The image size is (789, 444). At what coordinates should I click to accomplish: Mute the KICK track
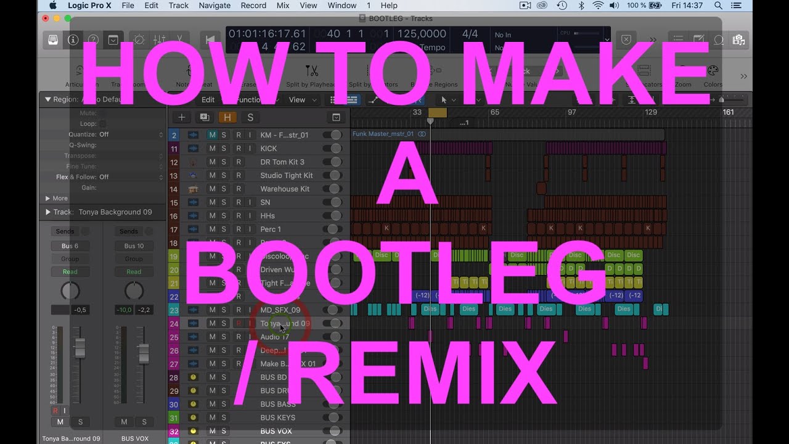(x=212, y=149)
